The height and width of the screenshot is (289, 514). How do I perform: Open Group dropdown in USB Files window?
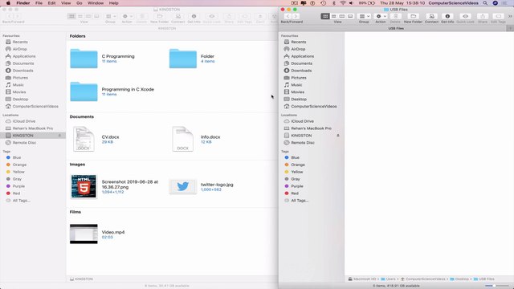pyautogui.click(x=364, y=16)
